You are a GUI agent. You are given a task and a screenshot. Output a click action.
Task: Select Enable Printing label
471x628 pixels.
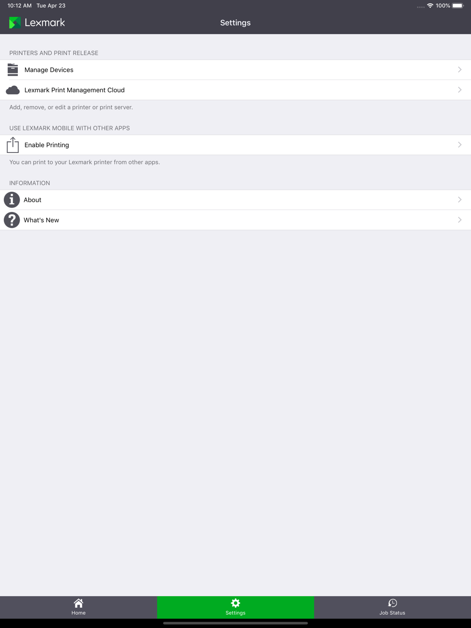[x=47, y=145]
